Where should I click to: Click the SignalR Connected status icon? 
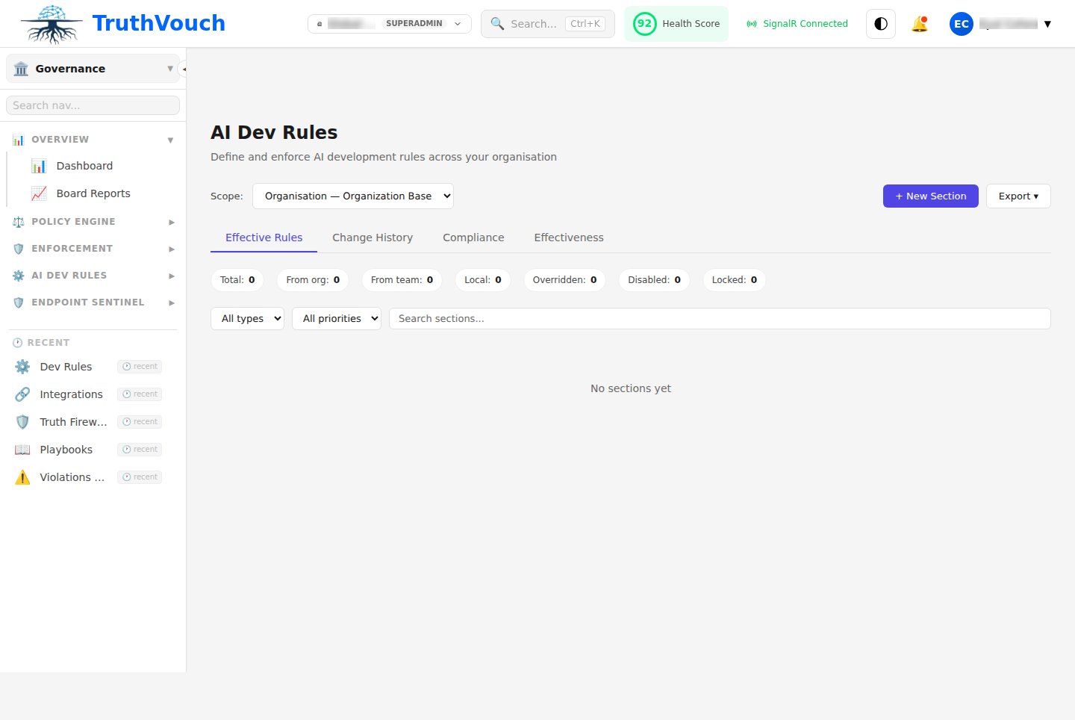(751, 23)
